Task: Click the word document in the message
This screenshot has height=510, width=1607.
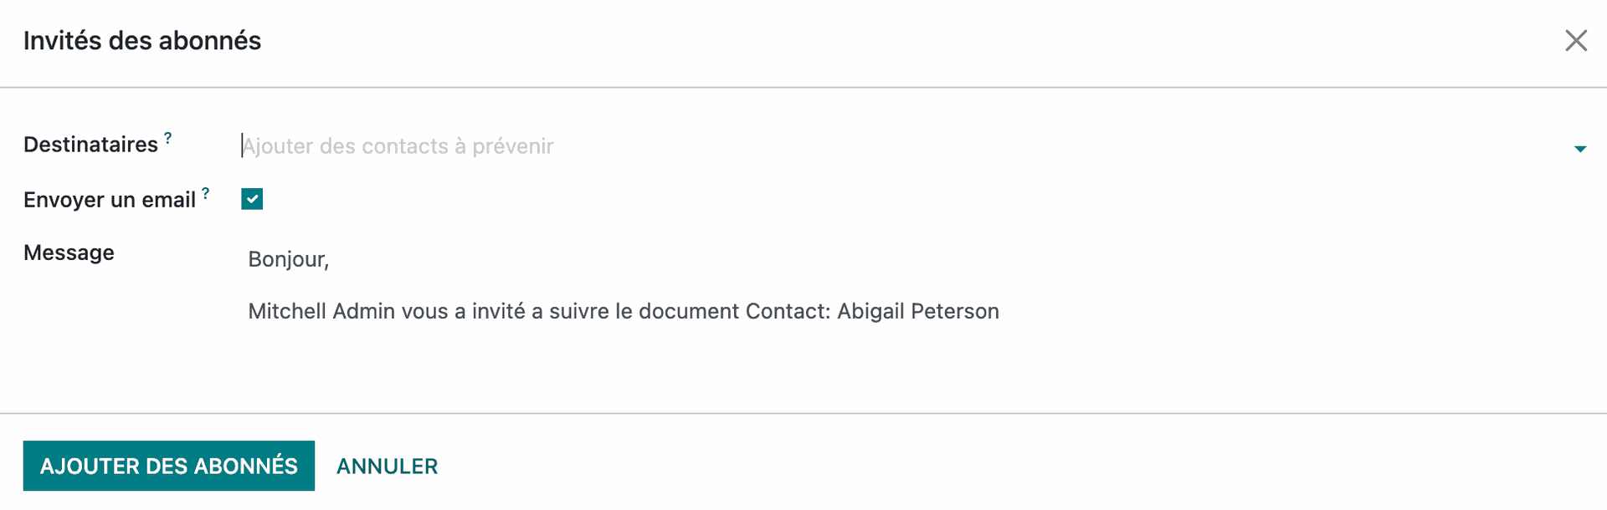Action: coord(689,311)
